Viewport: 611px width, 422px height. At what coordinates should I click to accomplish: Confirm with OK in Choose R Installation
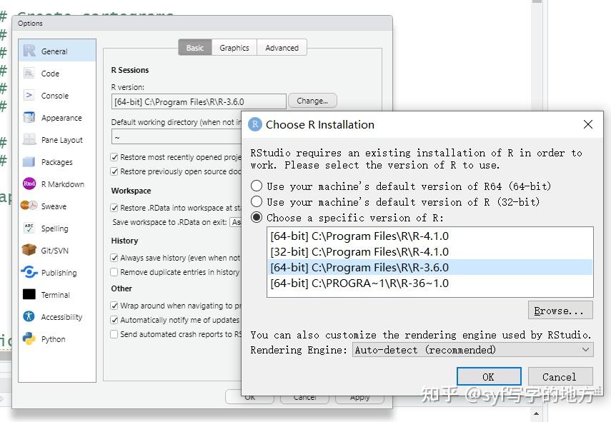pyautogui.click(x=489, y=376)
